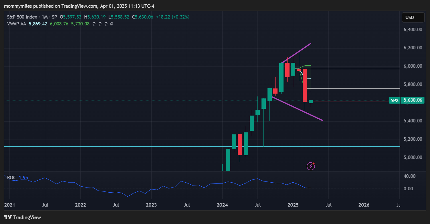The image size is (430, 224).
Task: Click the 5,000.00 price axis label
Action: (413, 158)
